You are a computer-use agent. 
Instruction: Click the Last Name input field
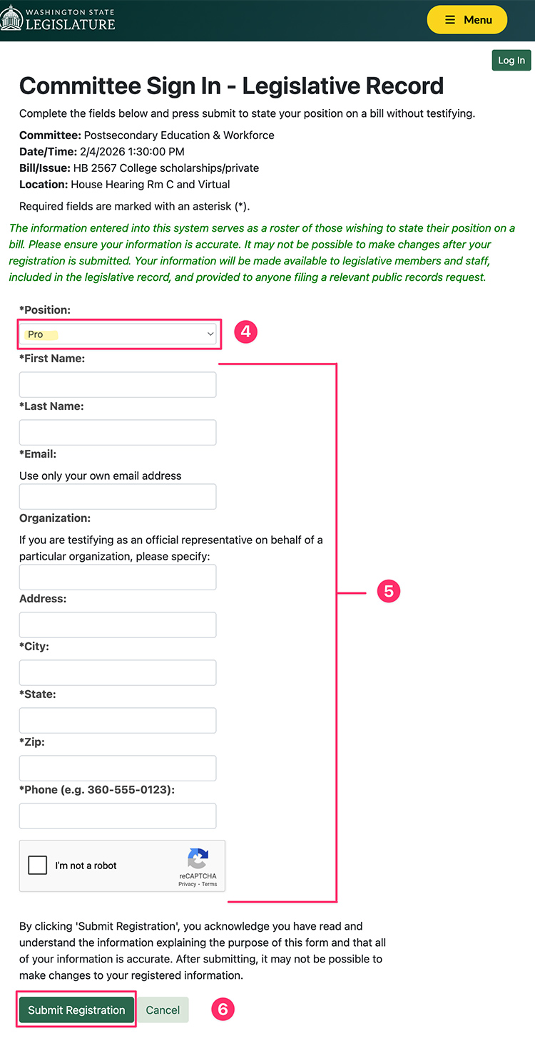(x=117, y=432)
